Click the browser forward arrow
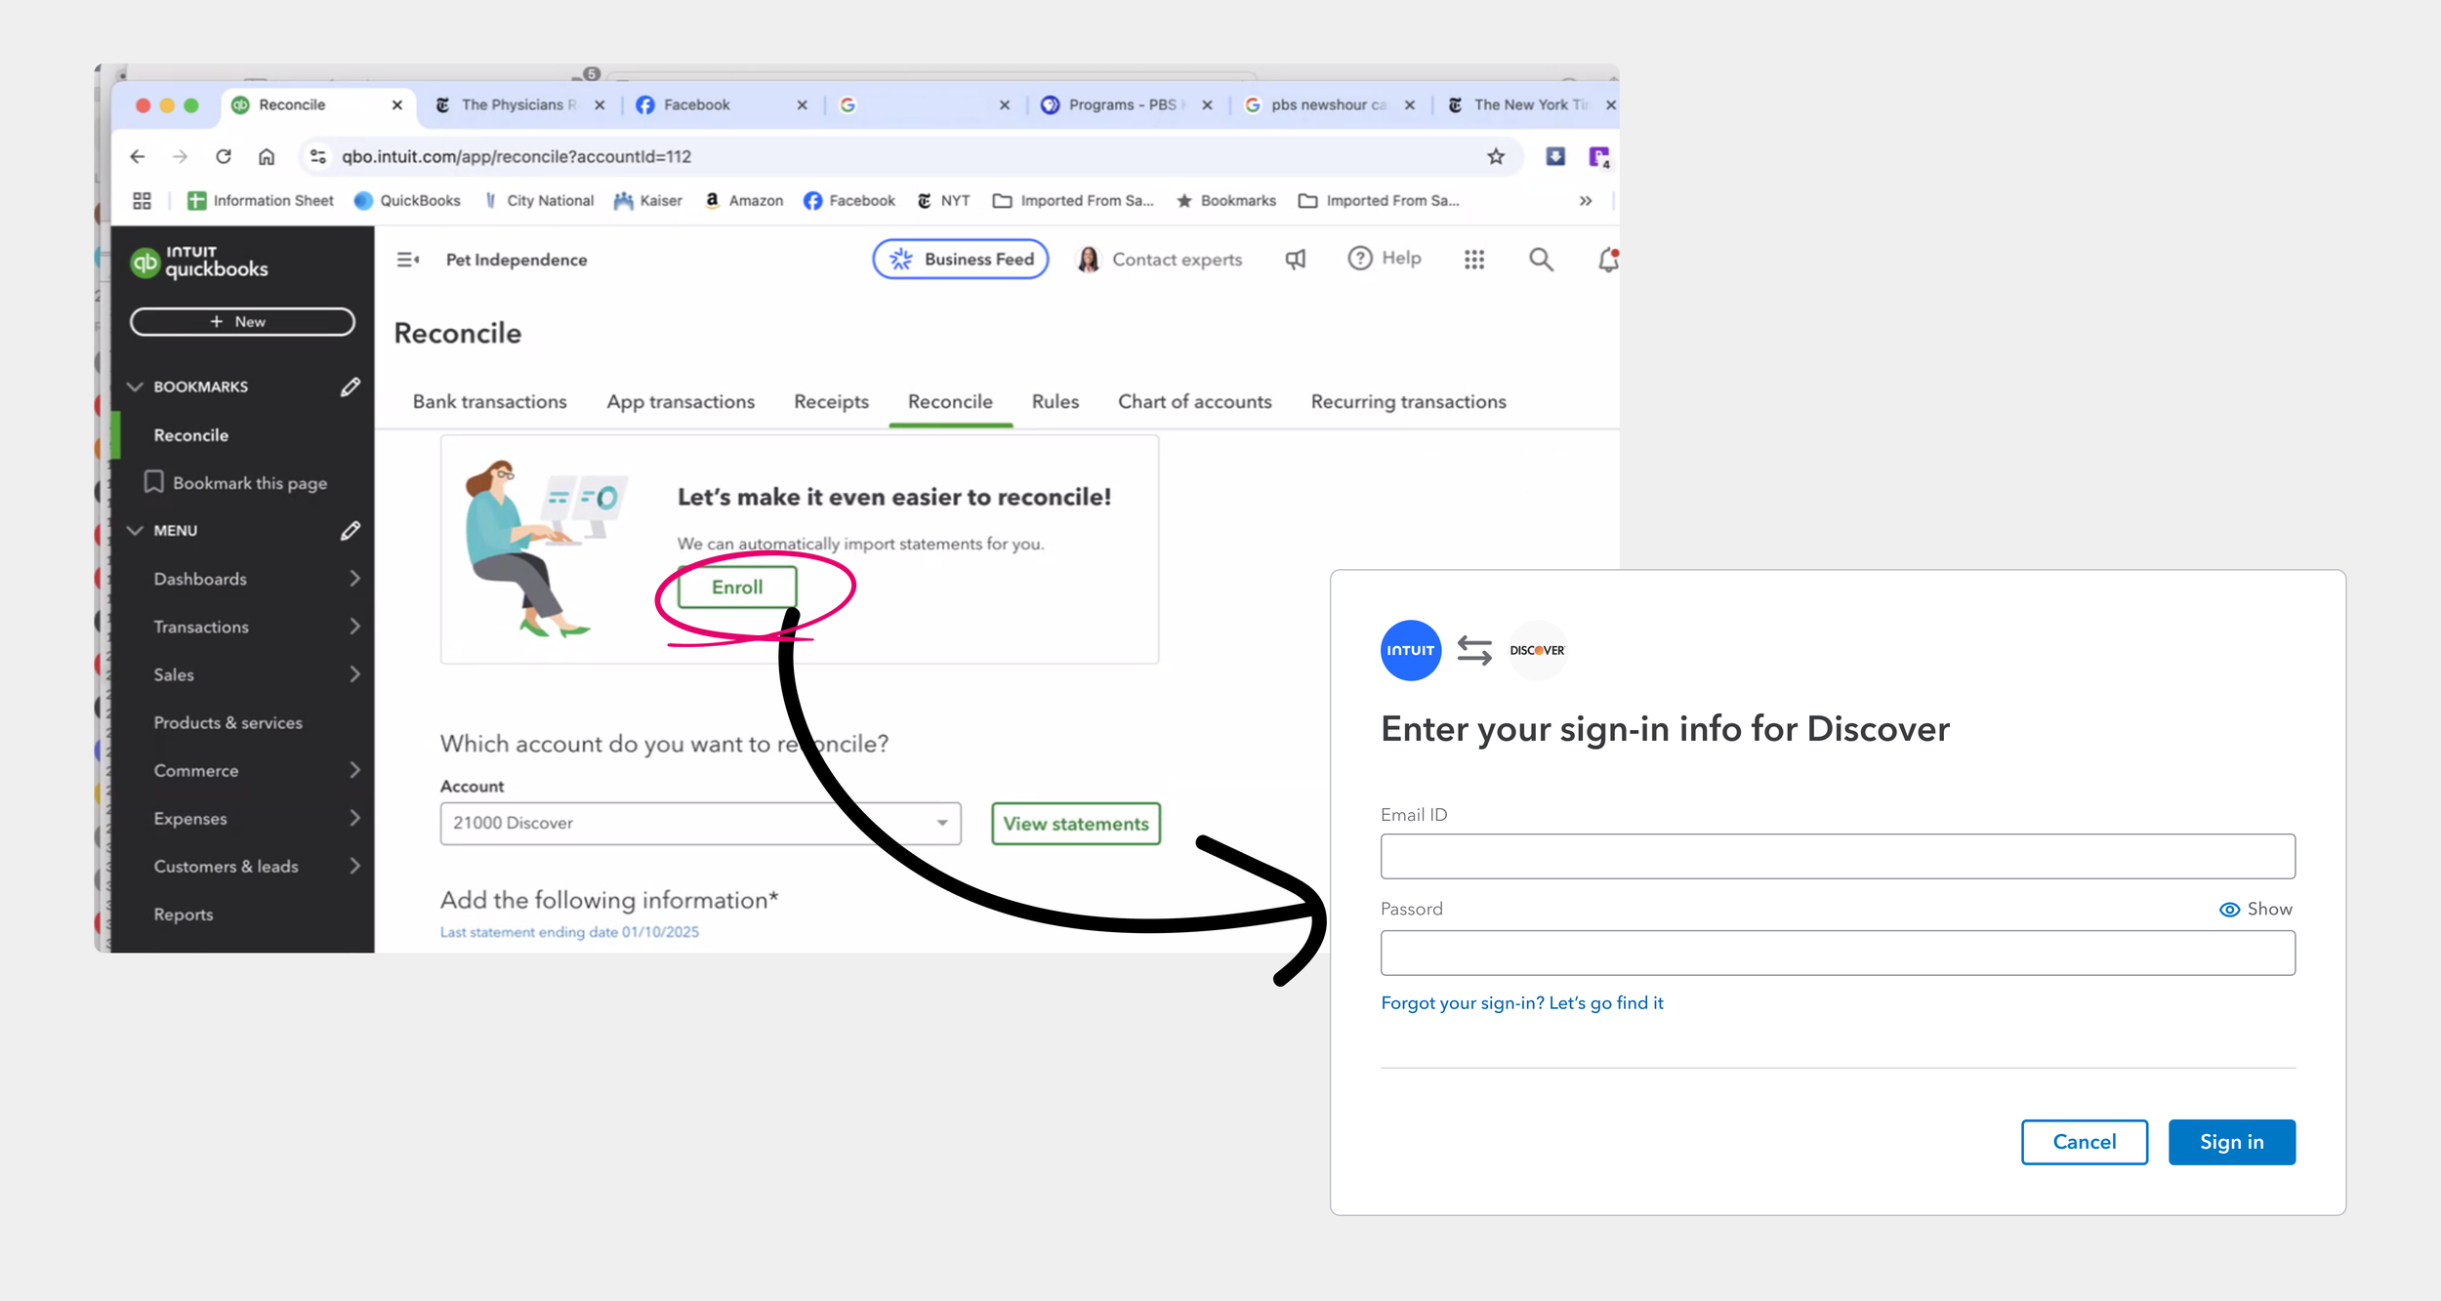The width and height of the screenshot is (2441, 1301). (x=180, y=156)
